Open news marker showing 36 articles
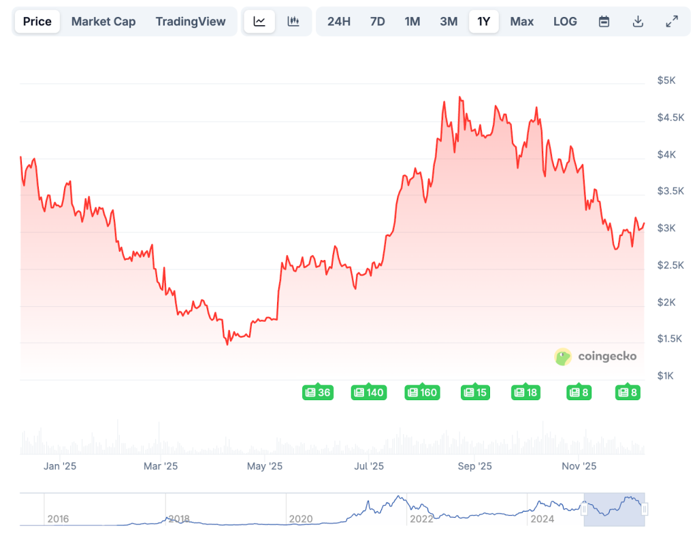This screenshot has width=697, height=543. pyautogui.click(x=317, y=393)
